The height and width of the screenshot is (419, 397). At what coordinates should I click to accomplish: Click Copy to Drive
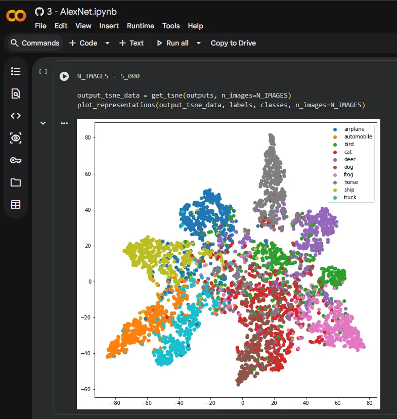233,43
